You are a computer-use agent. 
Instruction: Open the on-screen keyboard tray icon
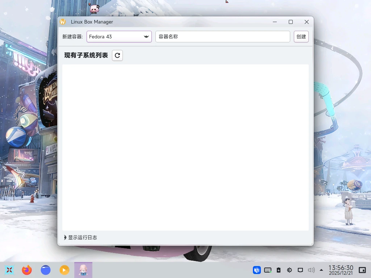tap(268, 270)
